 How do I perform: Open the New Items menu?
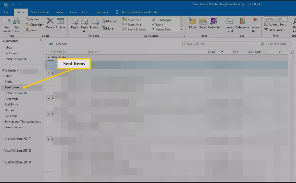tap(16, 25)
